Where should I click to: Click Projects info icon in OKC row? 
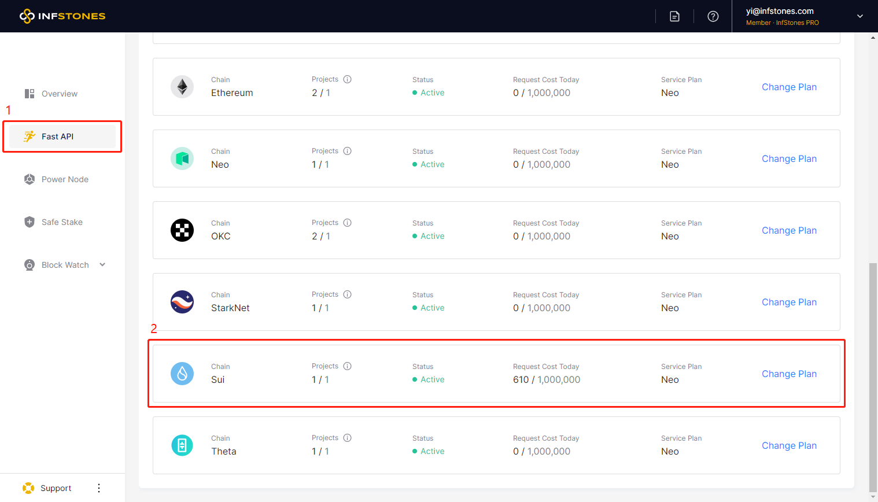348,223
